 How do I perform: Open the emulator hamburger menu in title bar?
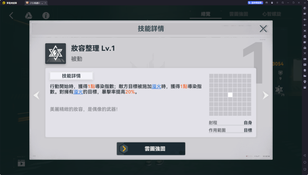277,3
